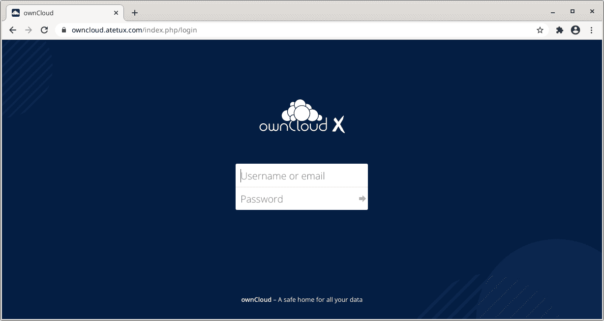This screenshot has width=604, height=321.
Task: Click inside the browser address bar
Action: pos(197,30)
